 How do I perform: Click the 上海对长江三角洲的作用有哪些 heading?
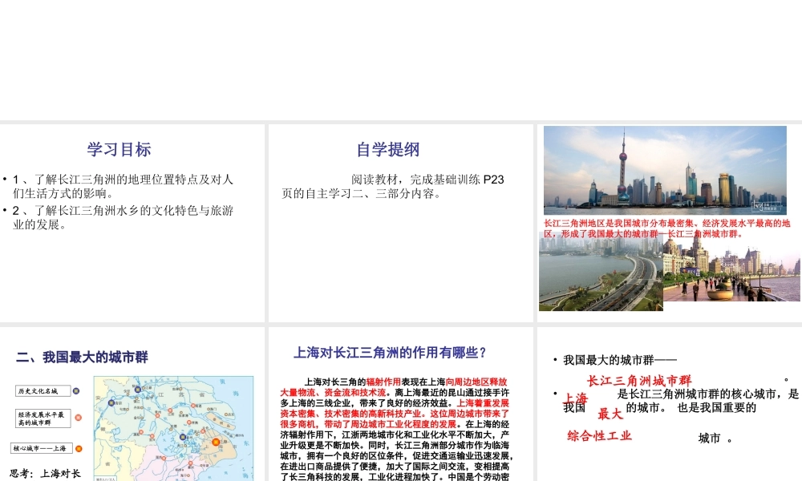391,352
